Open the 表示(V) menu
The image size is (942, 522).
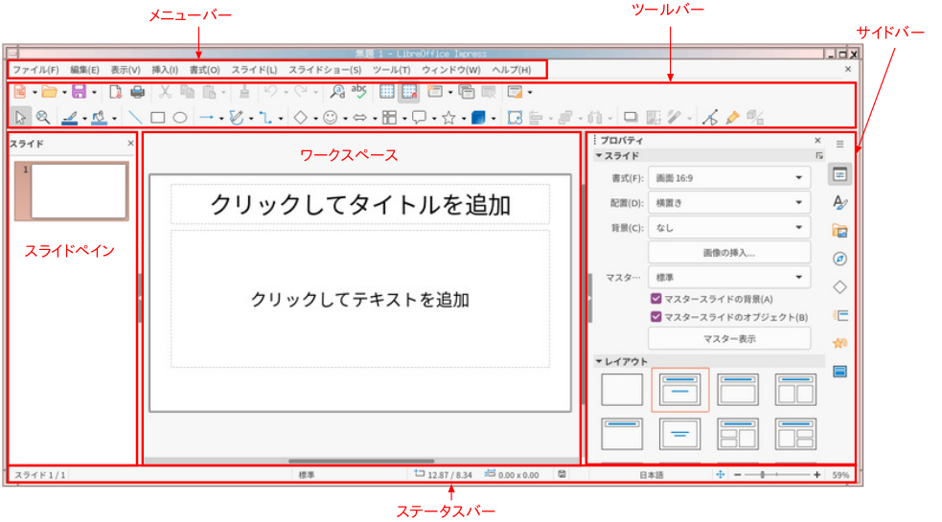point(126,70)
